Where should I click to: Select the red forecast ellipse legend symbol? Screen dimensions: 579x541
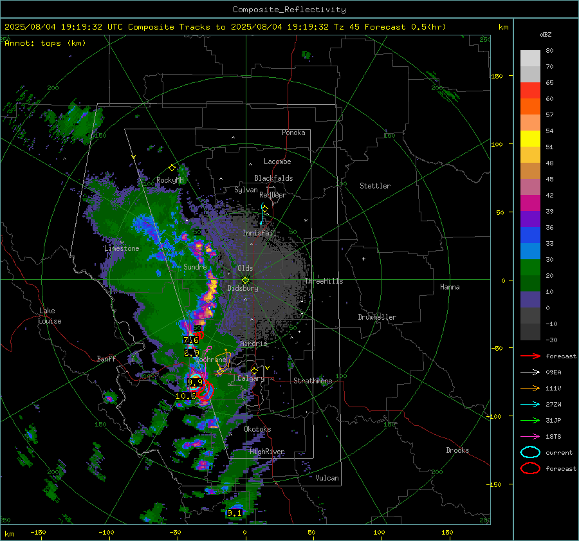[530, 468]
